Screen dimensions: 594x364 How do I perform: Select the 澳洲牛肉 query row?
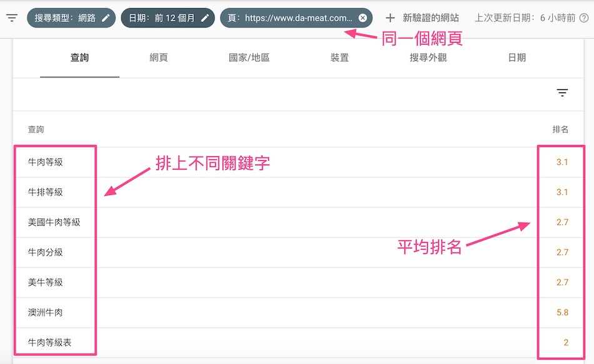tap(298, 313)
